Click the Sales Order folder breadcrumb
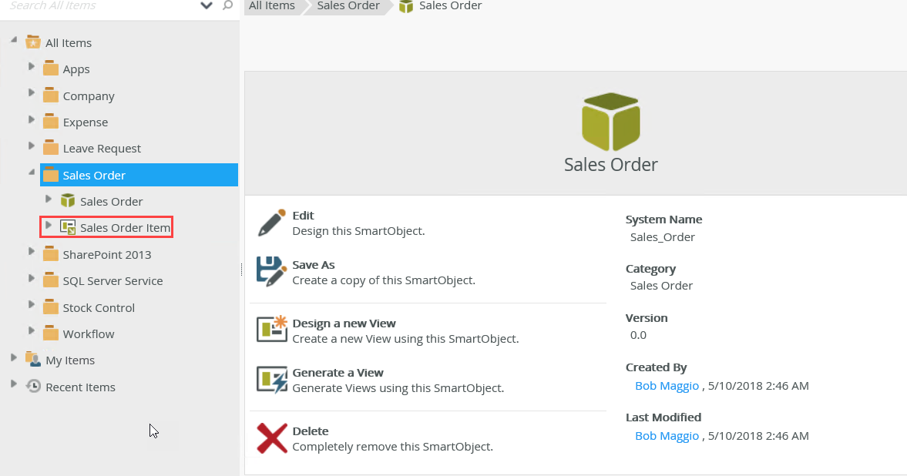This screenshot has width=907, height=476. (x=349, y=6)
